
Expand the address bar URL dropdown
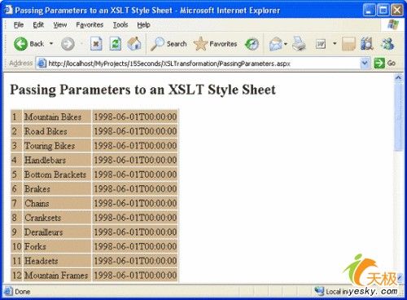click(365, 64)
